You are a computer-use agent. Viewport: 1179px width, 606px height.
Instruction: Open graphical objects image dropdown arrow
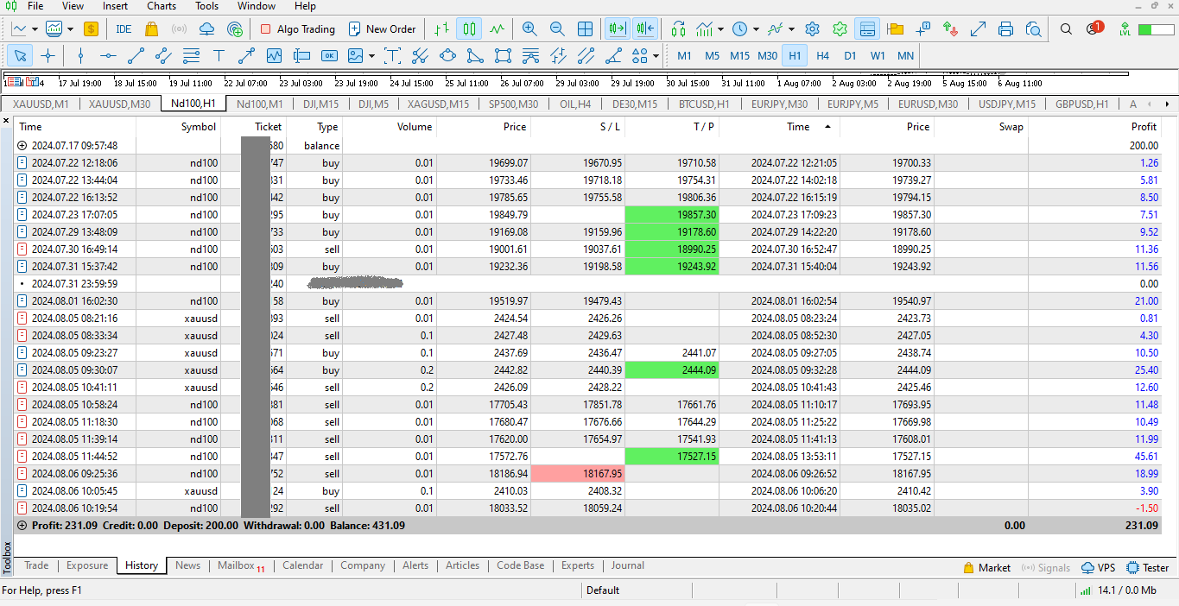[x=371, y=56]
